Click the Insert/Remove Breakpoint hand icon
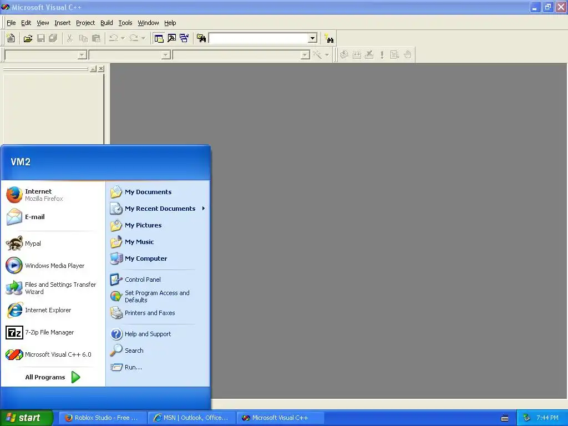This screenshot has height=426, width=568. click(408, 55)
